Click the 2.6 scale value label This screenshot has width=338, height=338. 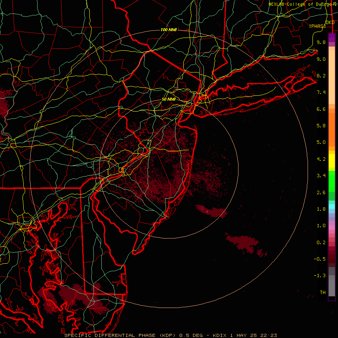[x=321, y=193]
